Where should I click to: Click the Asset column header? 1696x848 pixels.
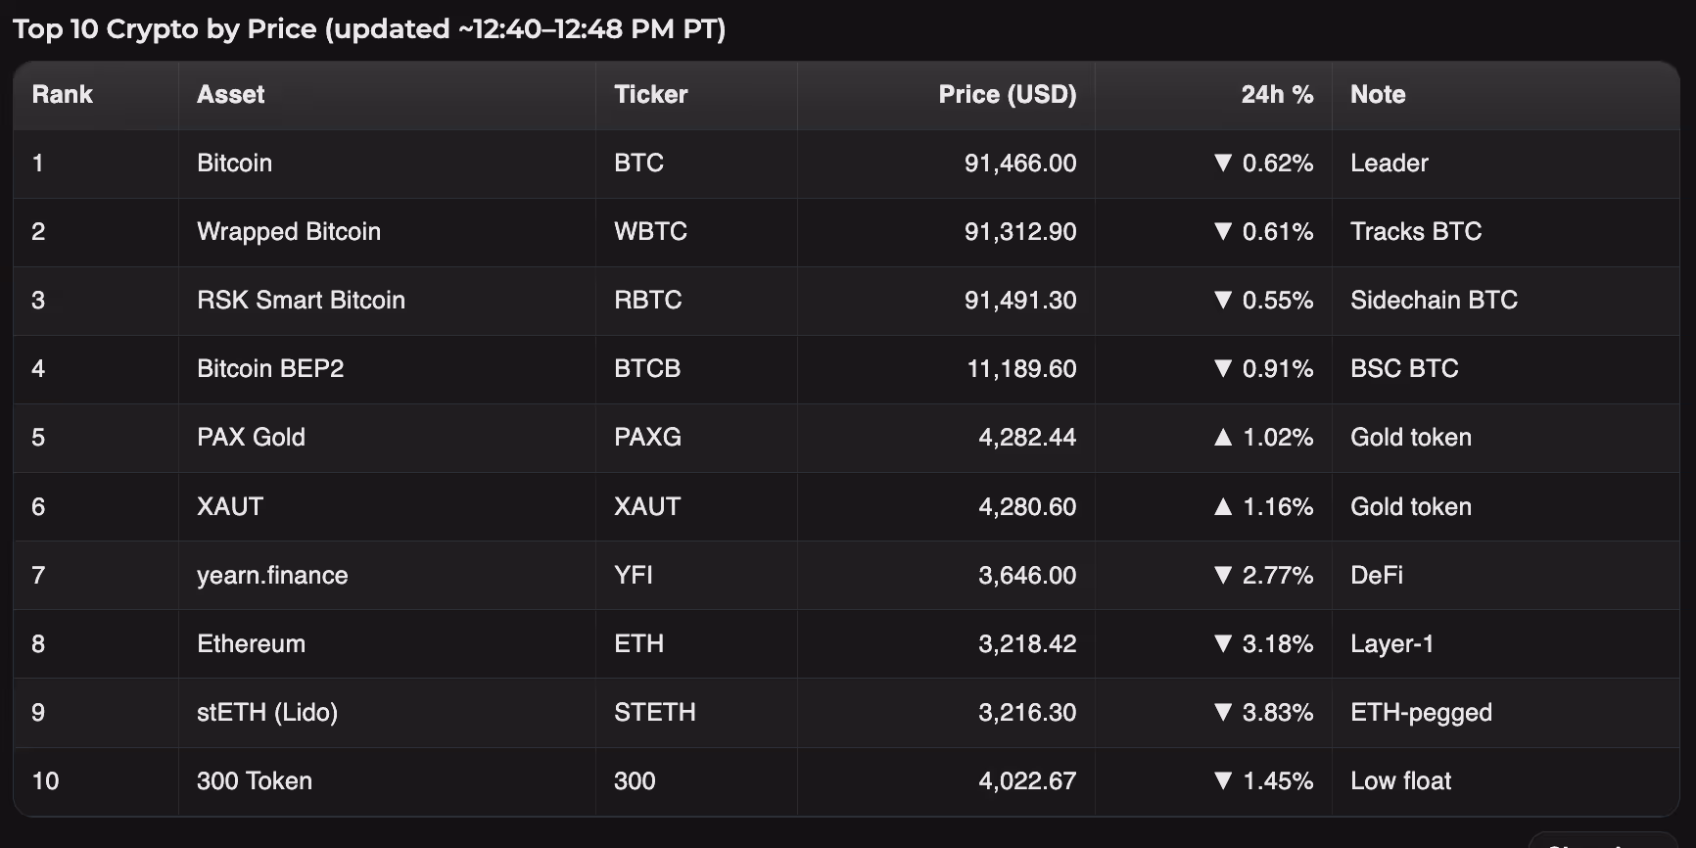[x=230, y=95]
